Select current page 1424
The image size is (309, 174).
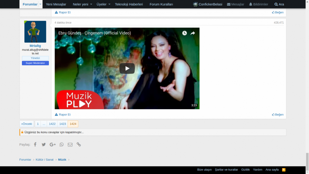click(73, 124)
